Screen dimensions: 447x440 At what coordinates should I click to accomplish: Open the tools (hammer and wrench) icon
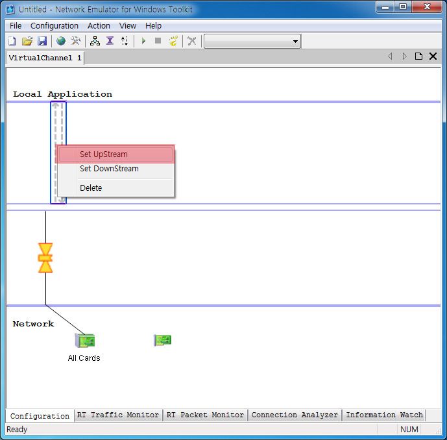76,41
